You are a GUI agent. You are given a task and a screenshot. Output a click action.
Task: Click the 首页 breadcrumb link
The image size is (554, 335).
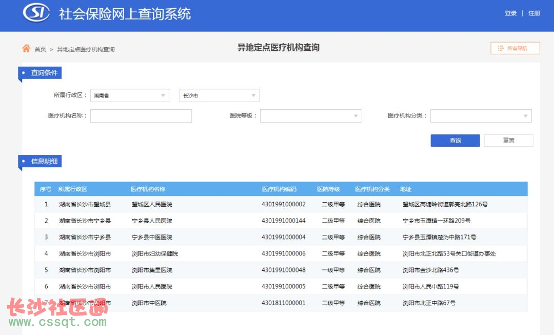[x=41, y=49]
